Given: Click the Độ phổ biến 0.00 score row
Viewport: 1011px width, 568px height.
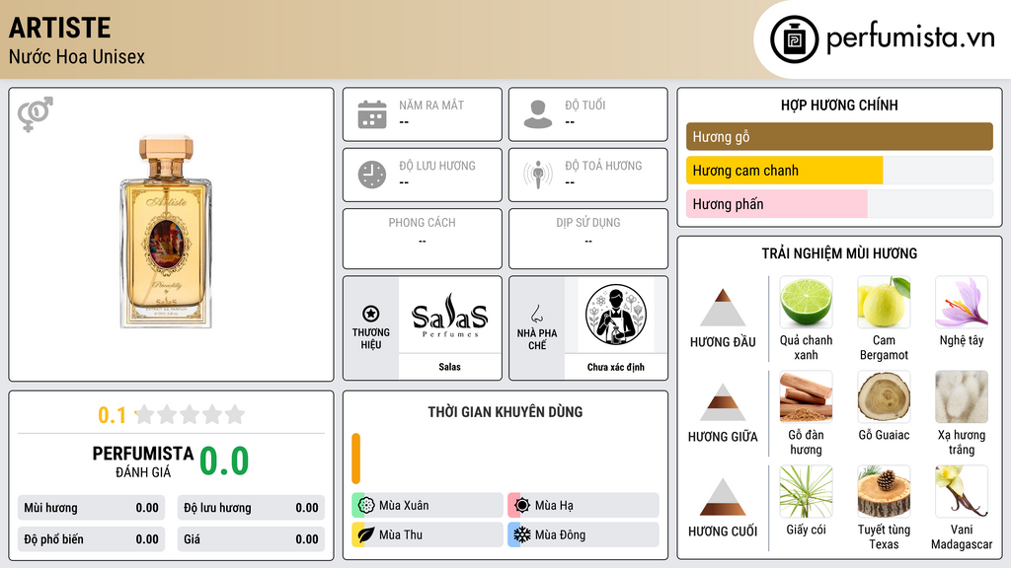Looking at the screenshot, I should click(x=92, y=539).
